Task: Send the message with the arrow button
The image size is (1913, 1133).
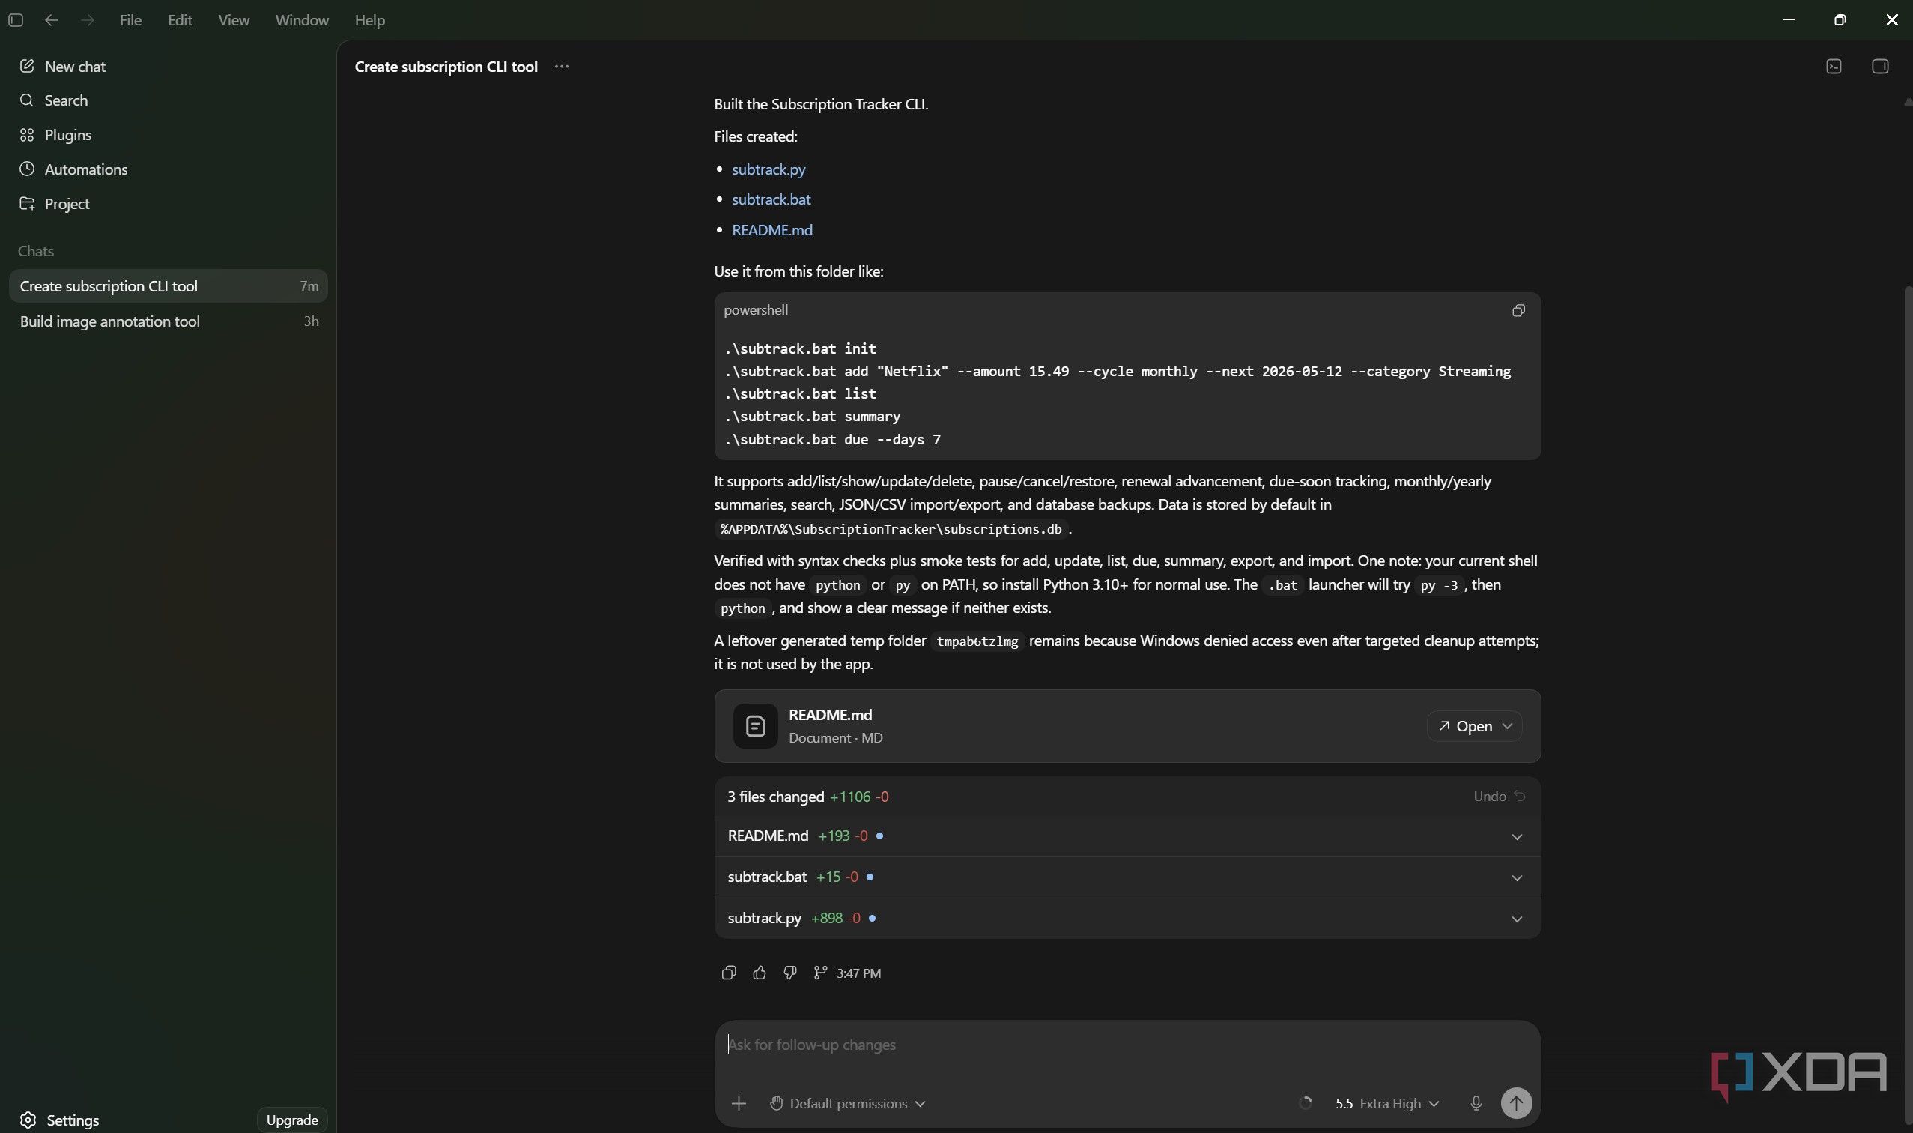Action: click(x=1516, y=1103)
